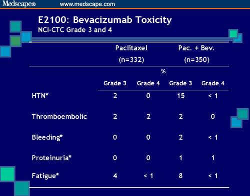250x196 pixels.
Task: Click the large green square at bottom left
Action: [x=7, y=174]
